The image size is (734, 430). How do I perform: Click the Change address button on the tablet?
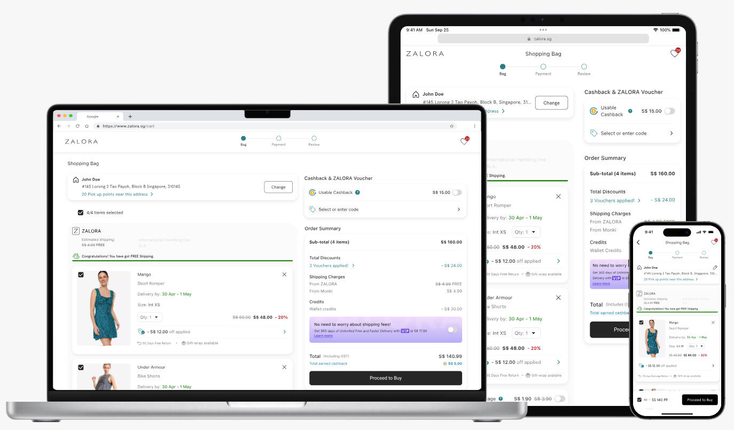(551, 103)
